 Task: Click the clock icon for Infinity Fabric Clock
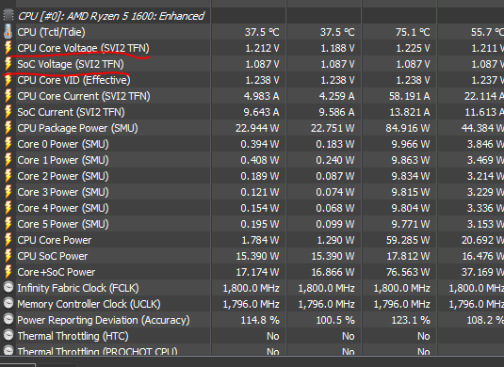tap(8, 287)
